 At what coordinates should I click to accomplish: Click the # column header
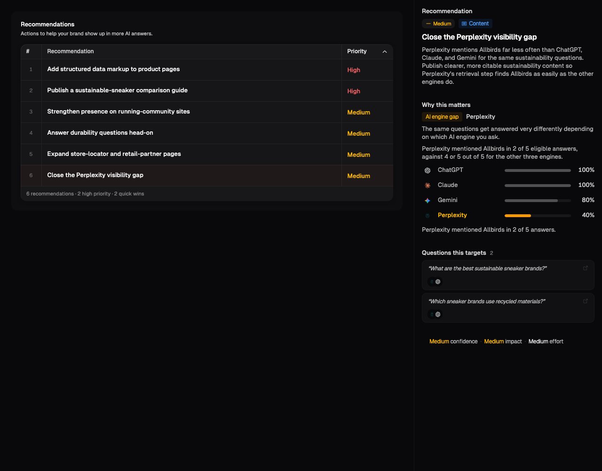[x=32, y=52]
